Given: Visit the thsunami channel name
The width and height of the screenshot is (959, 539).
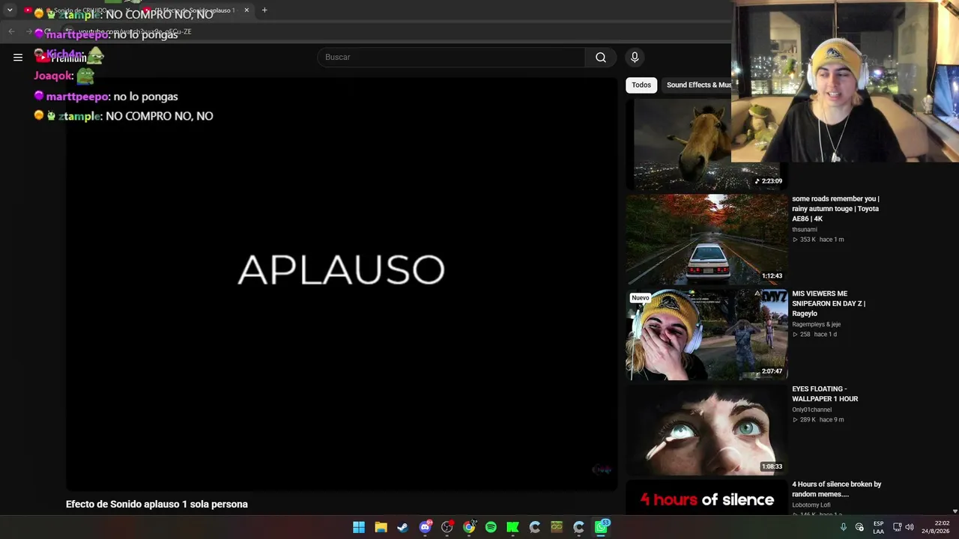Looking at the screenshot, I should point(805,230).
